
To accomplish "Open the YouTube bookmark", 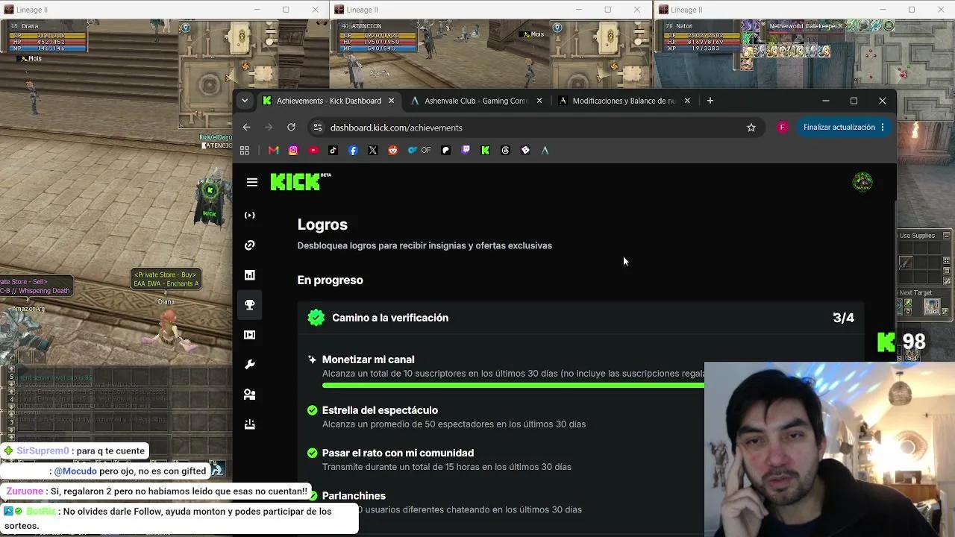I will pos(313,150).
